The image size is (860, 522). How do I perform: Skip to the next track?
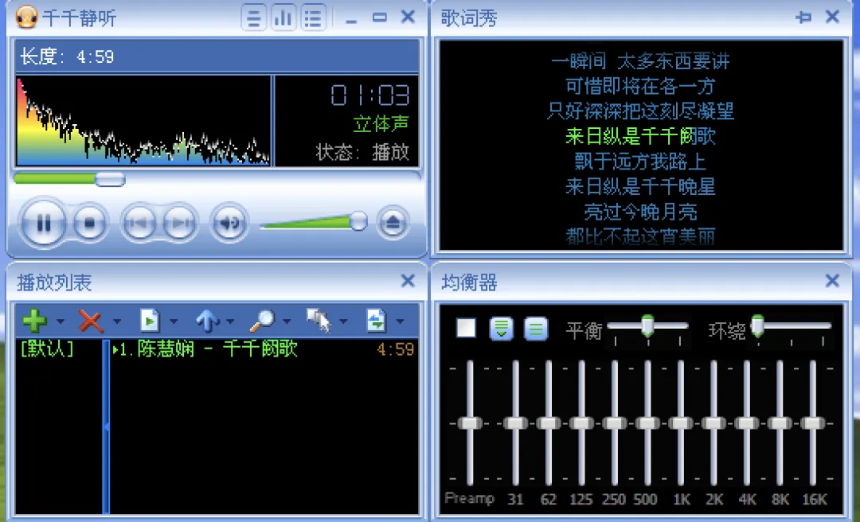[181, 223]
